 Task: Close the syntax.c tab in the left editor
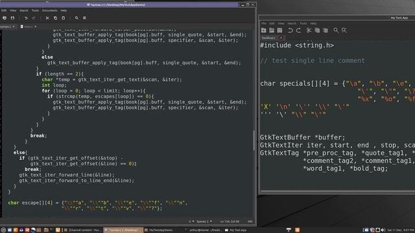tap(14, 27)
